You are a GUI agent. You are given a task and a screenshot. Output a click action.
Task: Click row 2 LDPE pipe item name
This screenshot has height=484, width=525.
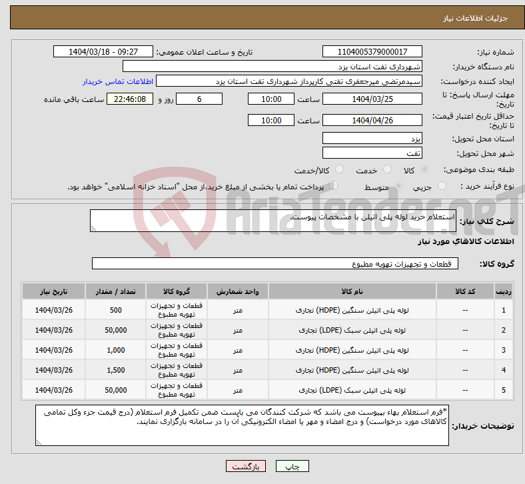click(x=352, y=330)
